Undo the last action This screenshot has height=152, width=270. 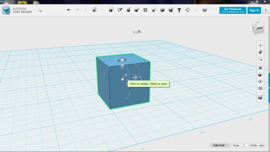click(x=69, y=10)
